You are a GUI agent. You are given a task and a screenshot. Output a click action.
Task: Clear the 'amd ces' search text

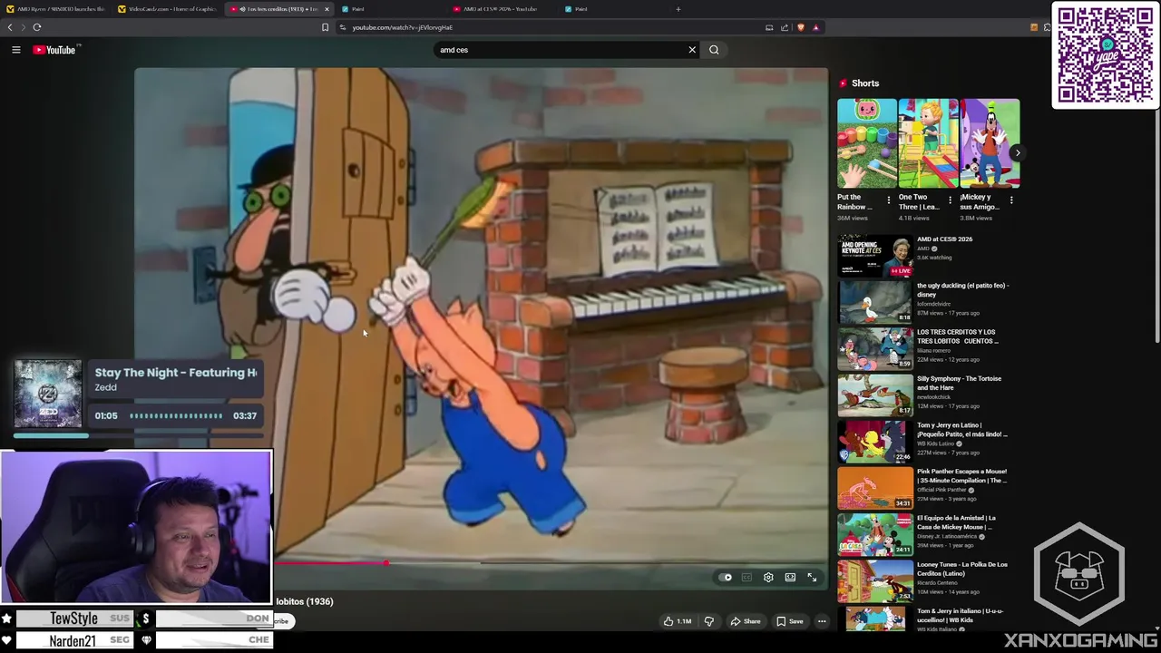(x=692, y=50)
